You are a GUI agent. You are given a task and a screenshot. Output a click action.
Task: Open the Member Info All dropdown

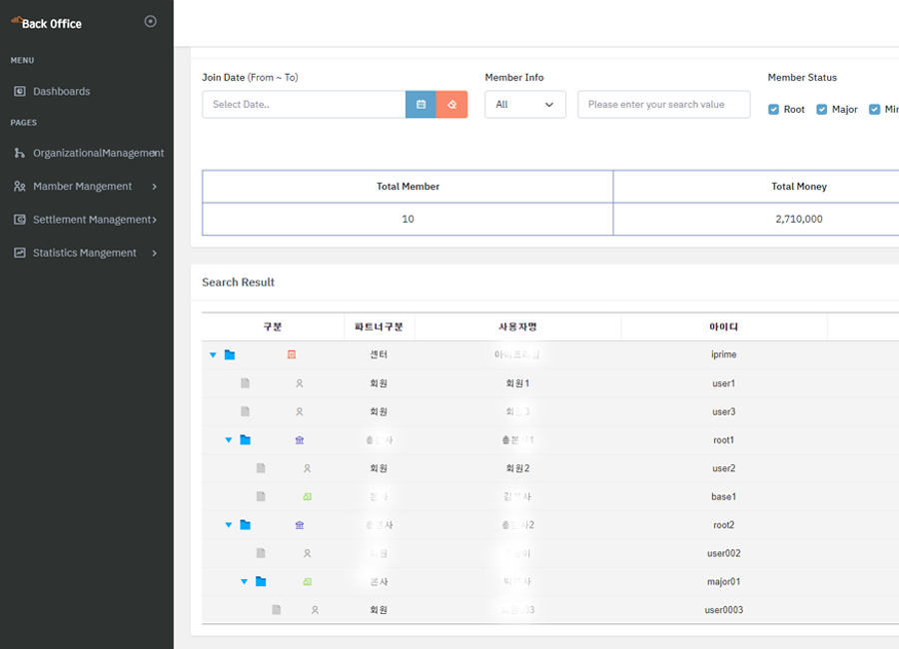525,105
